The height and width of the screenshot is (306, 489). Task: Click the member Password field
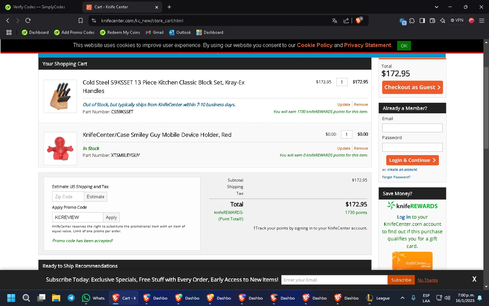pos(412,147)
